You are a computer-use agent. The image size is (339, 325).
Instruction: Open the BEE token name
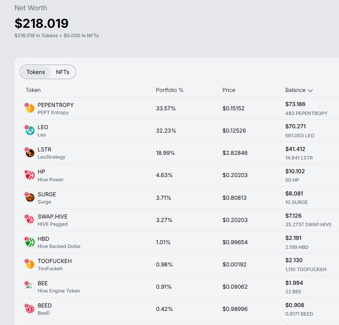coord(43,284)
